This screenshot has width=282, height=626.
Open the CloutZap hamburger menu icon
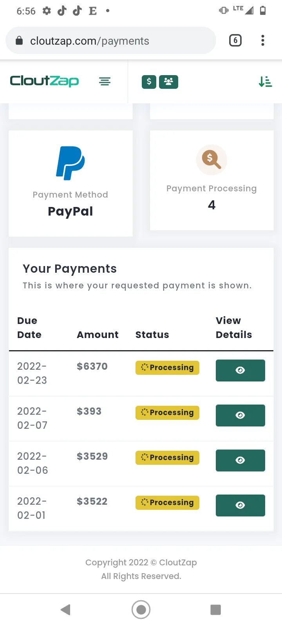click(x=105, y=81)
